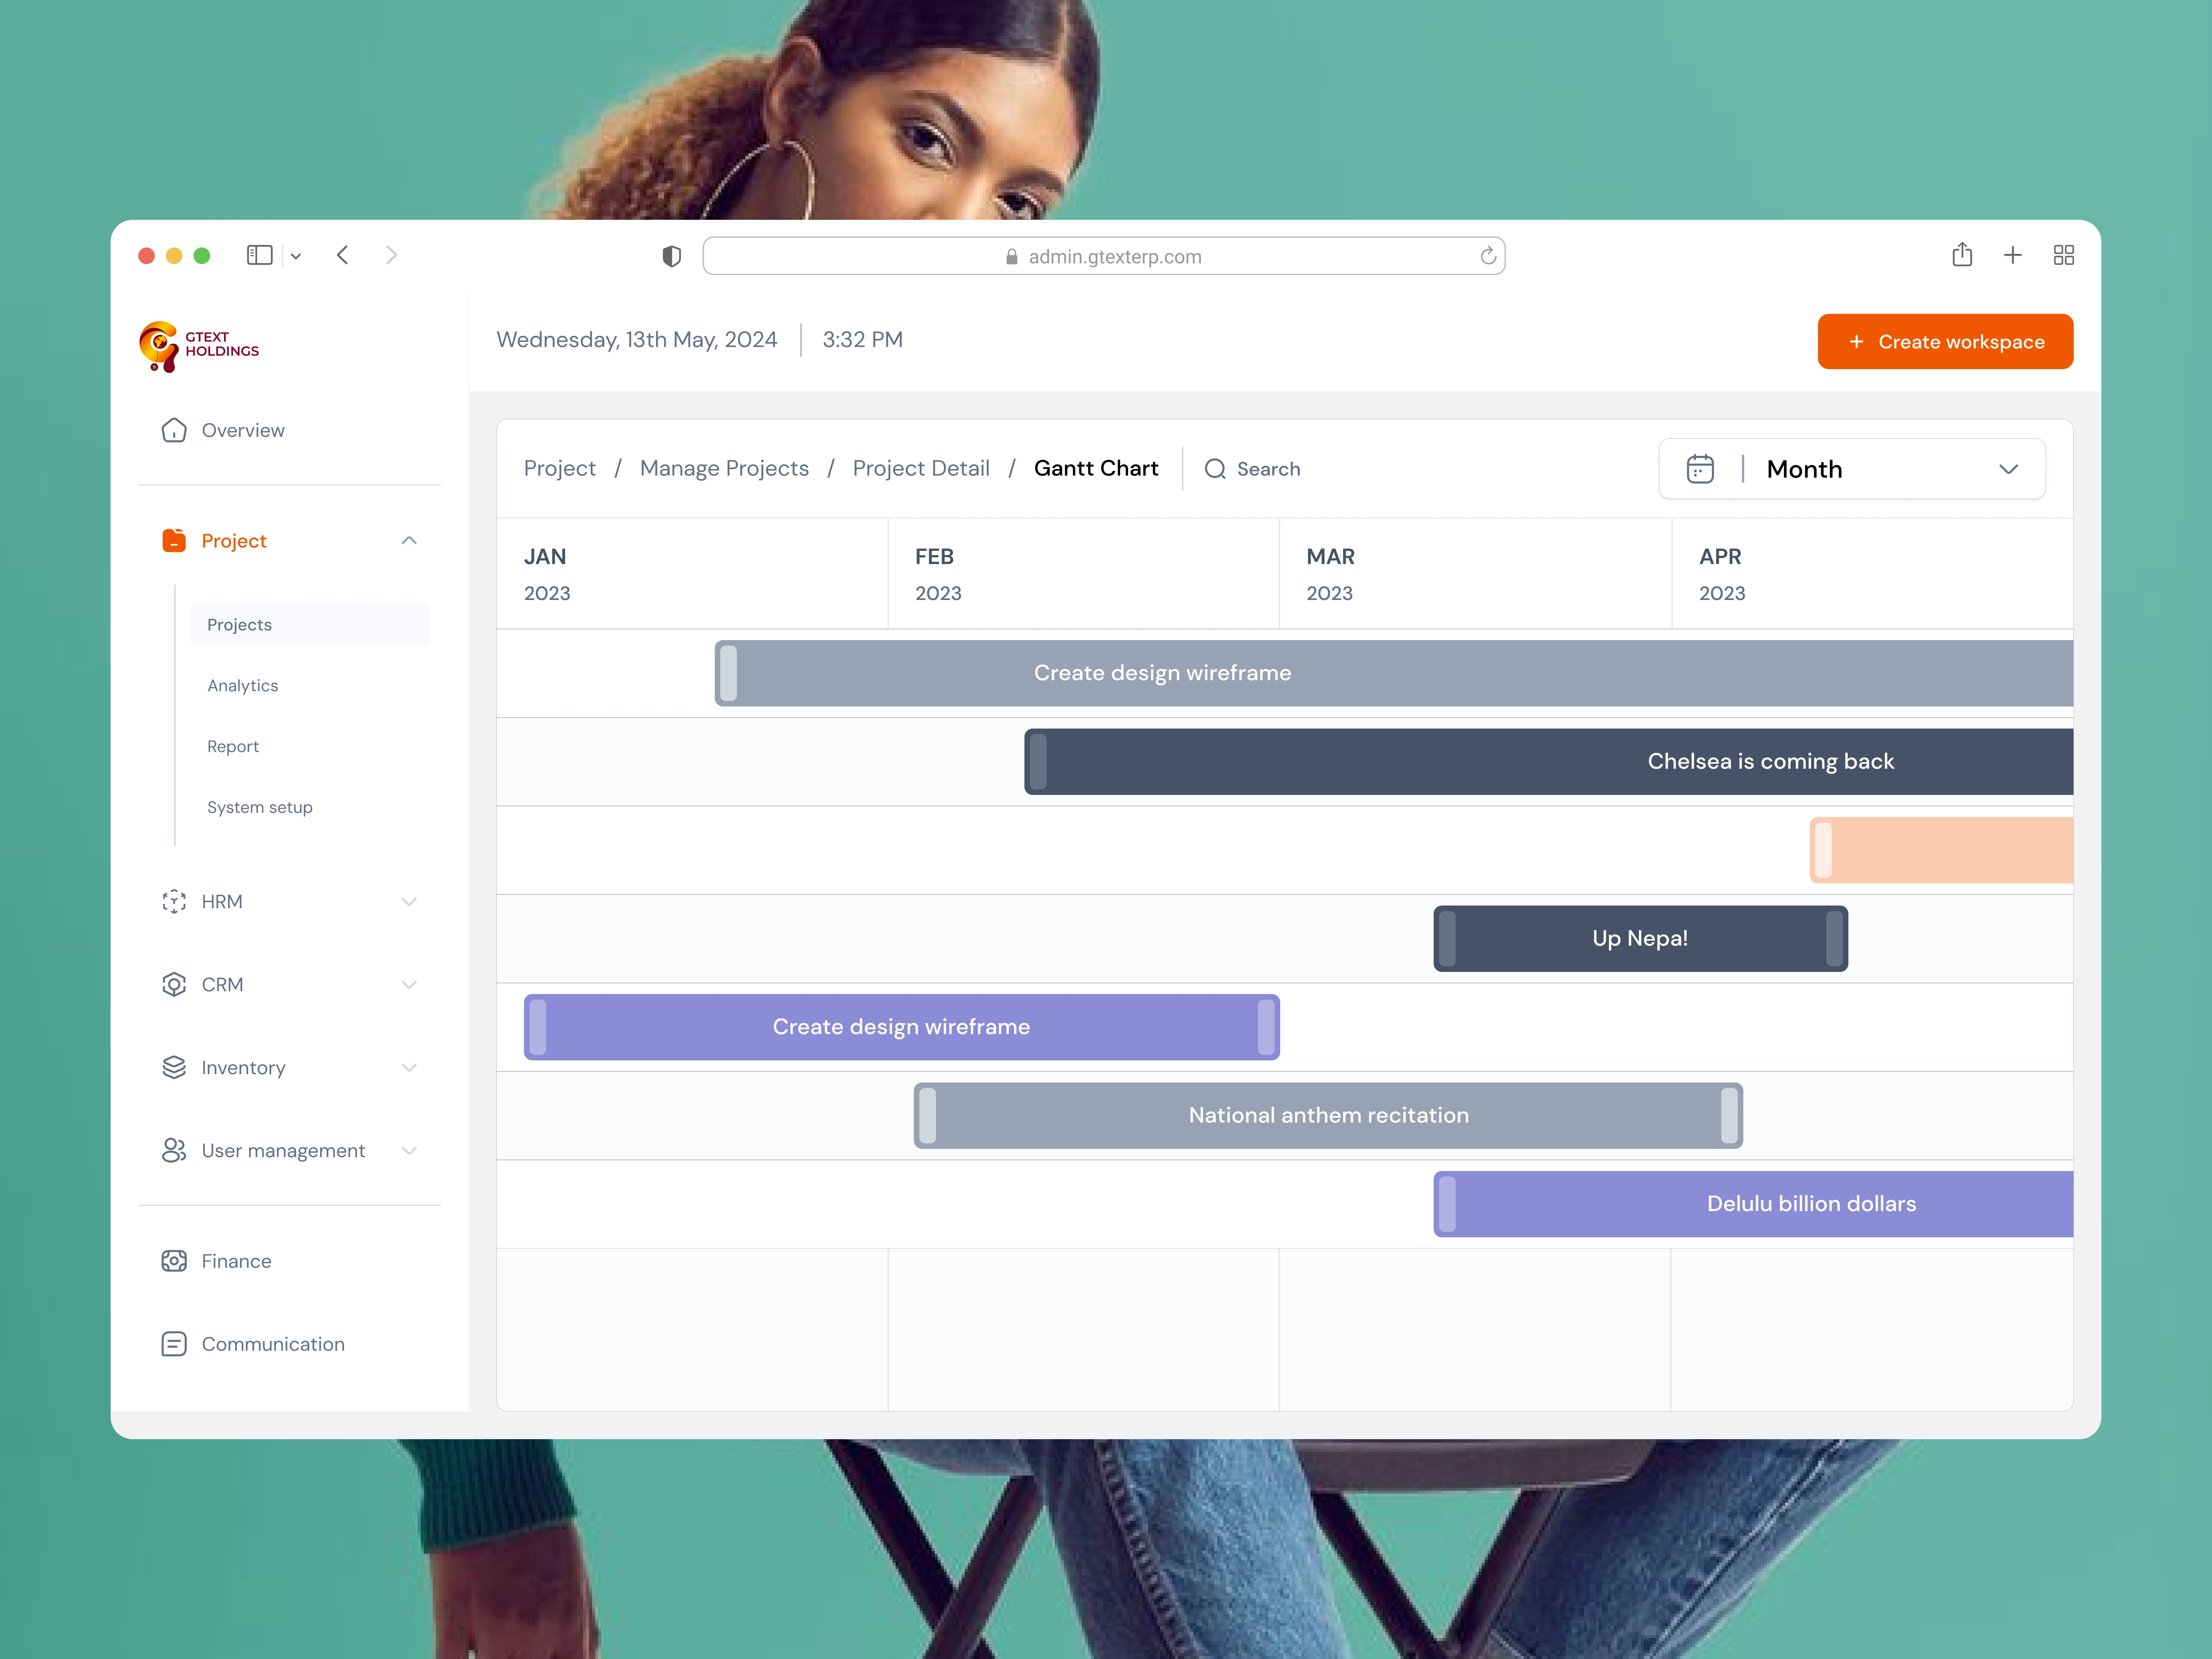Expand the Inventory menu chevron

point(409,1068)
